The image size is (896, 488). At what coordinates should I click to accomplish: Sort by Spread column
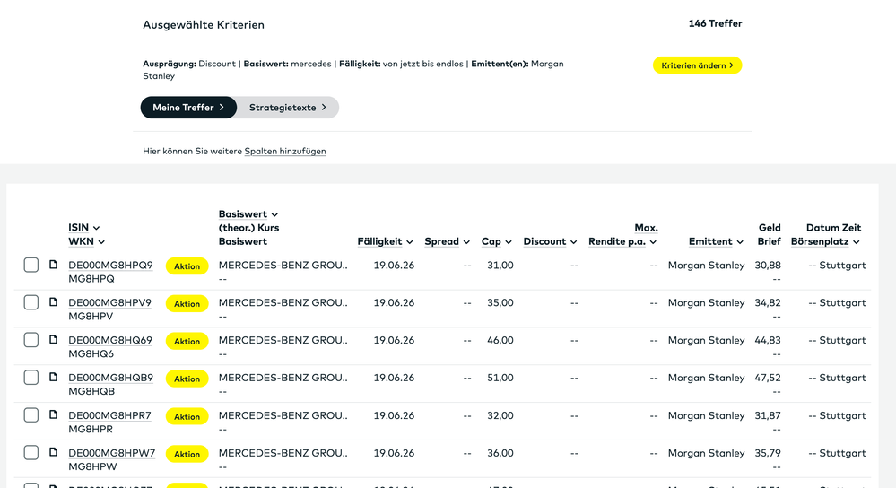(x=447, y=241)
